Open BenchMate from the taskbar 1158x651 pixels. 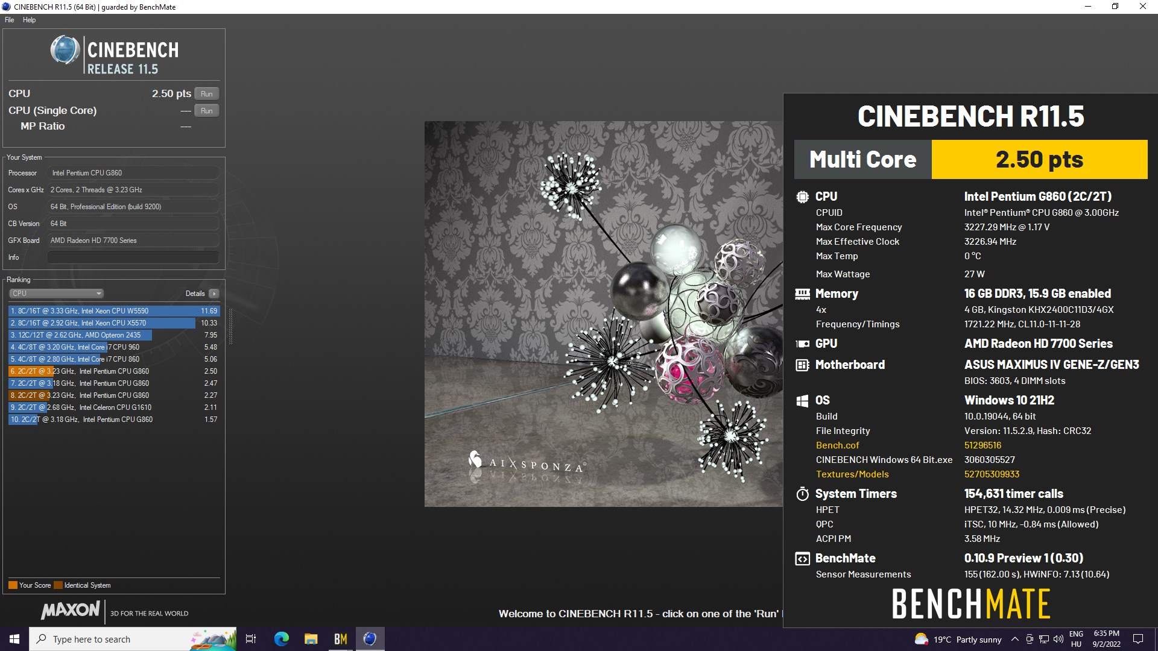pos(340,639)
